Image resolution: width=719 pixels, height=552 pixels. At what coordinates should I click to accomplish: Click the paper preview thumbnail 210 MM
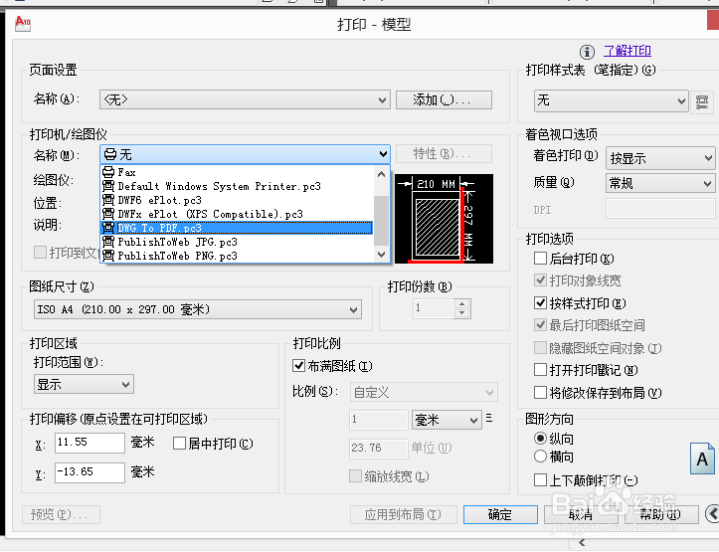click(x=444, y=218)
